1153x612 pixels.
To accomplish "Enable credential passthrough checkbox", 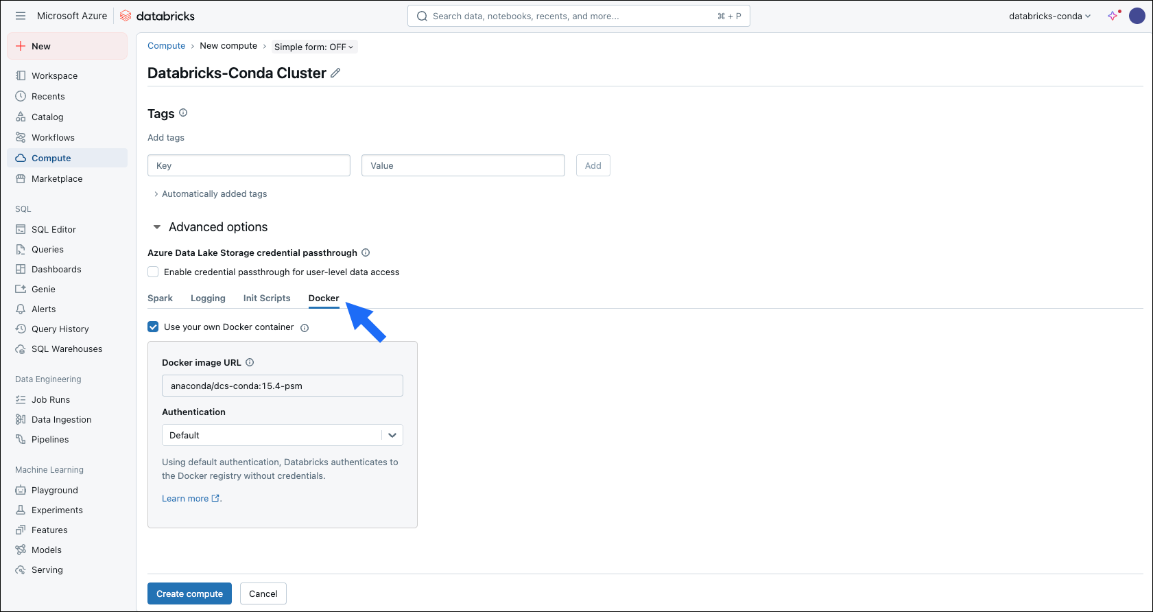I will coord(153,272).
